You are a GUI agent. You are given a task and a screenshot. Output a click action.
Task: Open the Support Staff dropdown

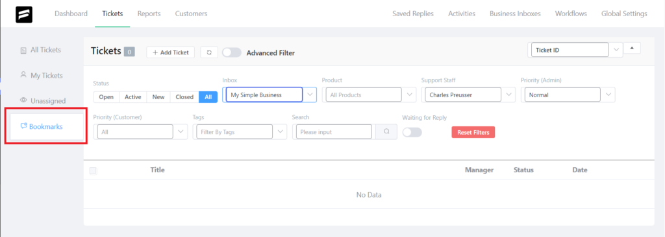[x=469, y=95]
